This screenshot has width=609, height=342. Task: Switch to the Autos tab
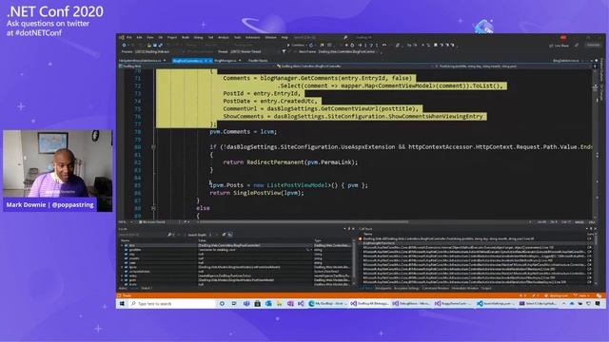pyautogui.click(x=123, y=289)
